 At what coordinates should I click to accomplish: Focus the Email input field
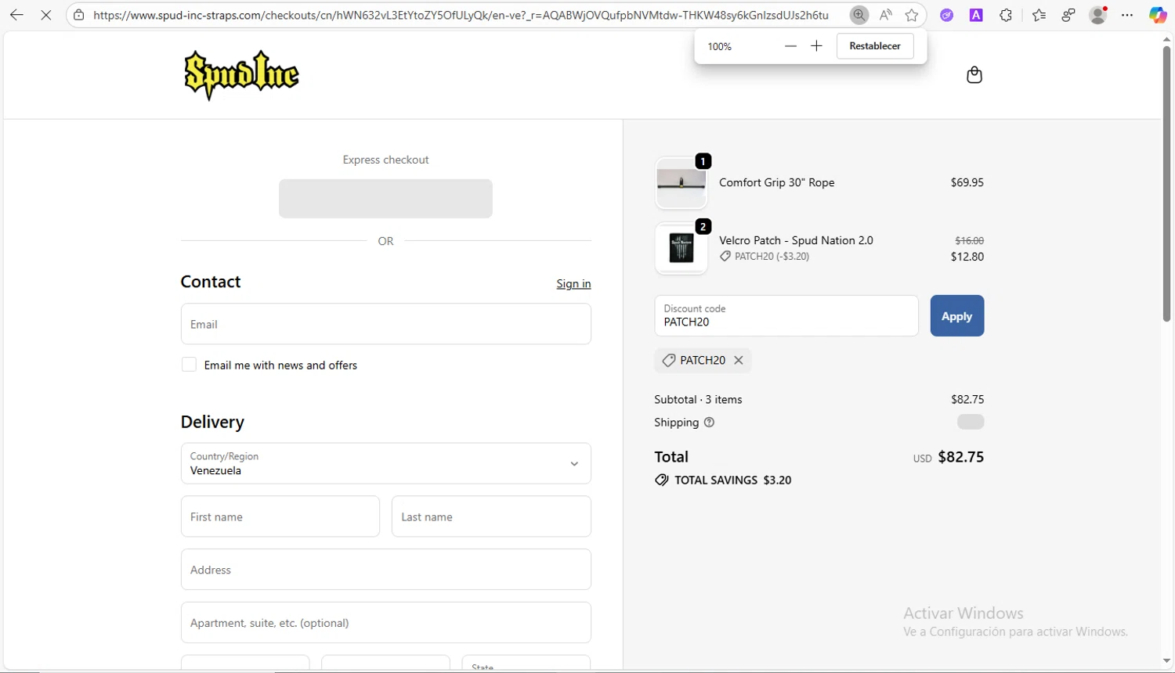point(385,324)
